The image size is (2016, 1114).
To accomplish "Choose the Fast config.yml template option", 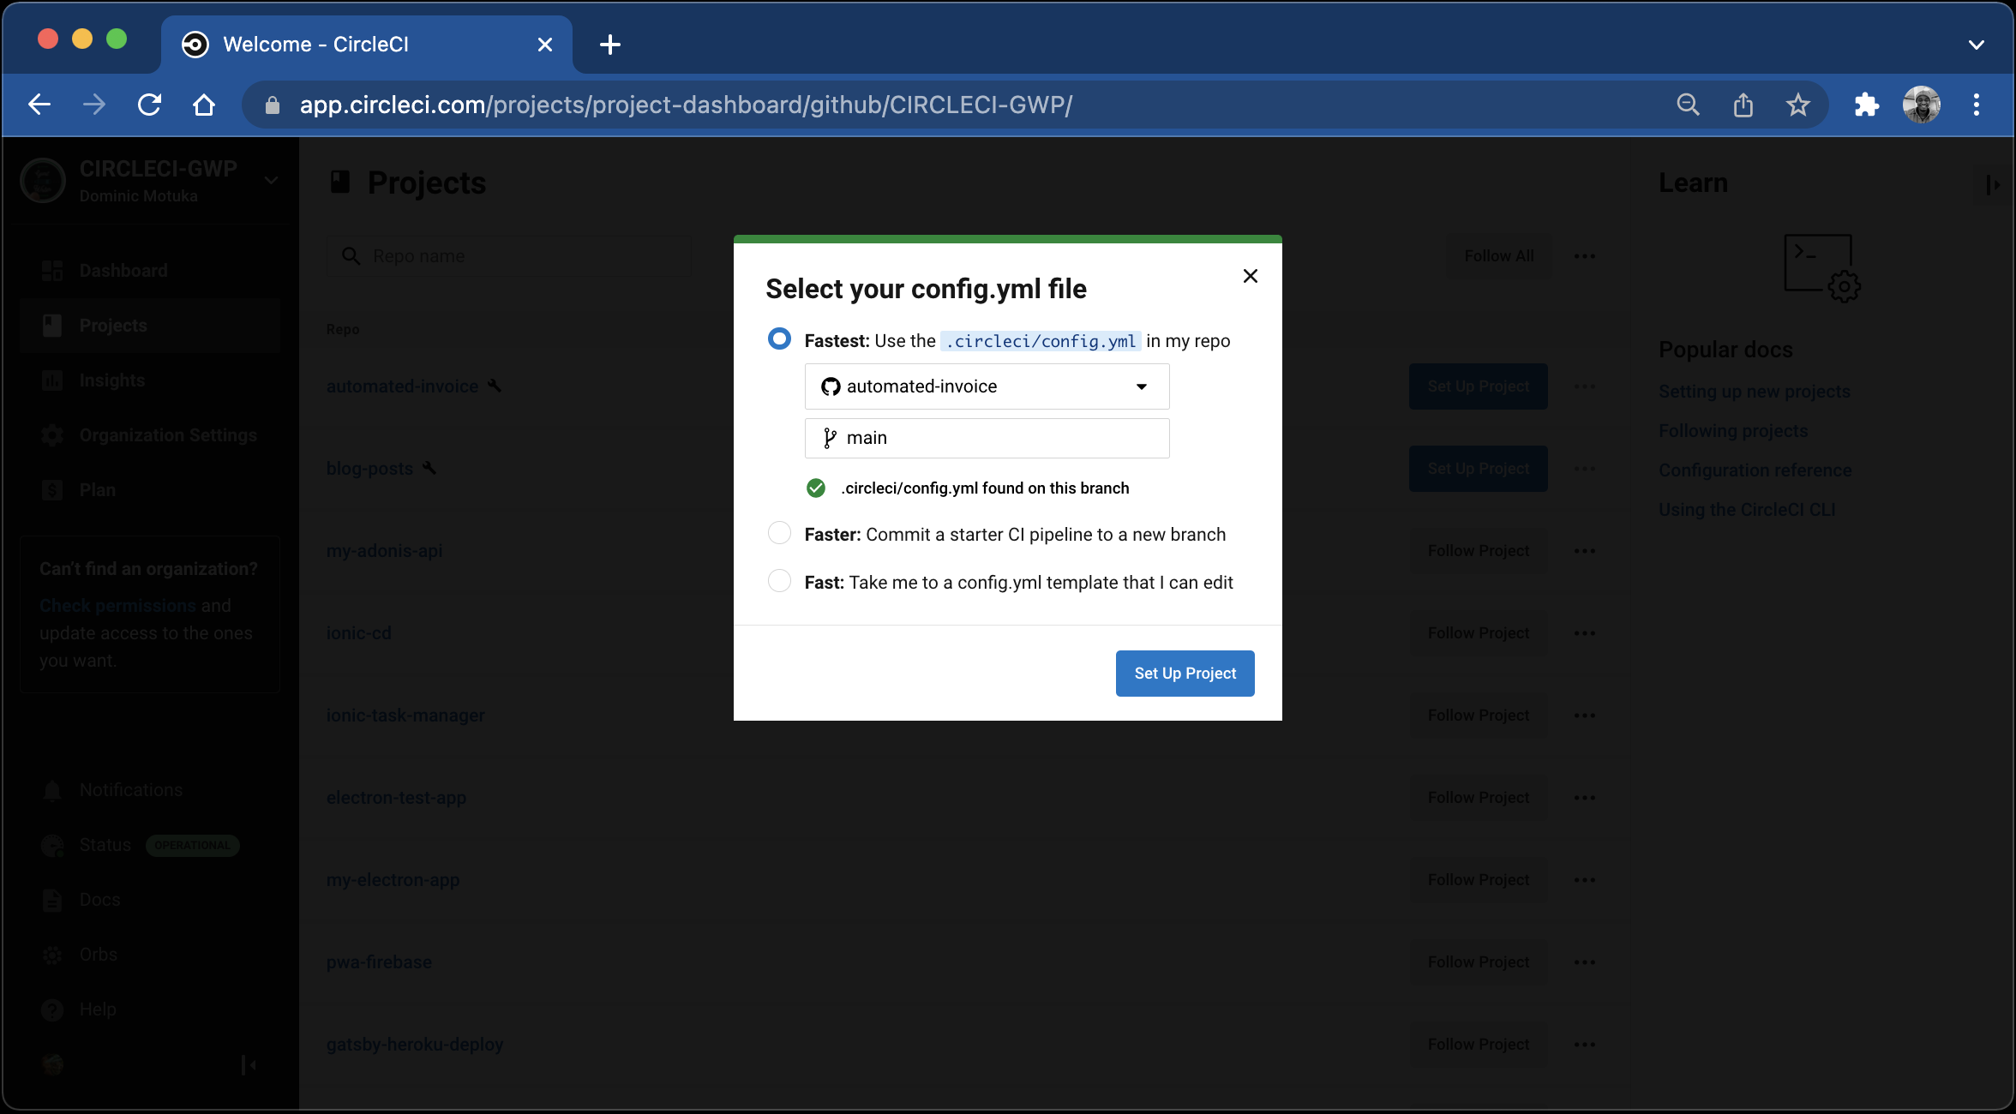I will pyautogui.click(x=779, y=581).
